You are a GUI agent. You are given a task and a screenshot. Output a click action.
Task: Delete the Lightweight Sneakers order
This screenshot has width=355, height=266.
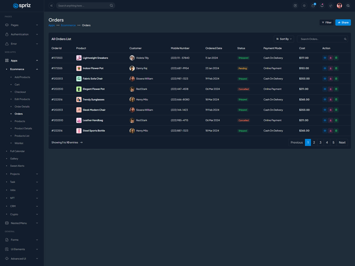pyautogui.click(x=336, y=58)
